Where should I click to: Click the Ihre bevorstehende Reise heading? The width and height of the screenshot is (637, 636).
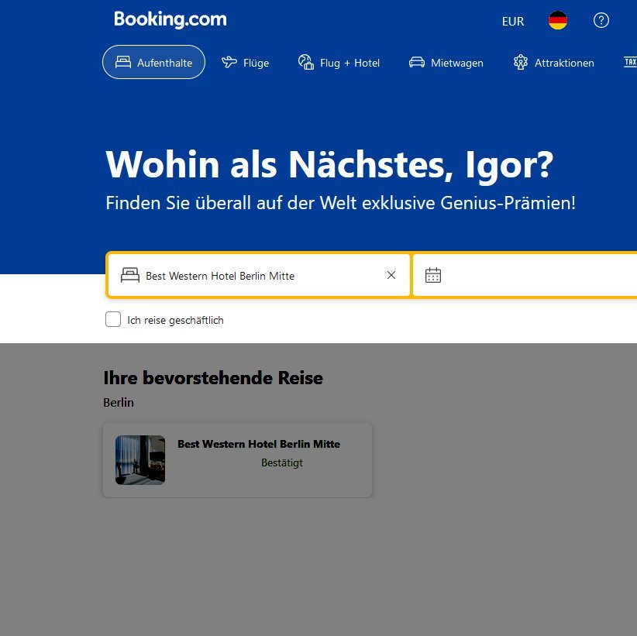pos(213,378)
